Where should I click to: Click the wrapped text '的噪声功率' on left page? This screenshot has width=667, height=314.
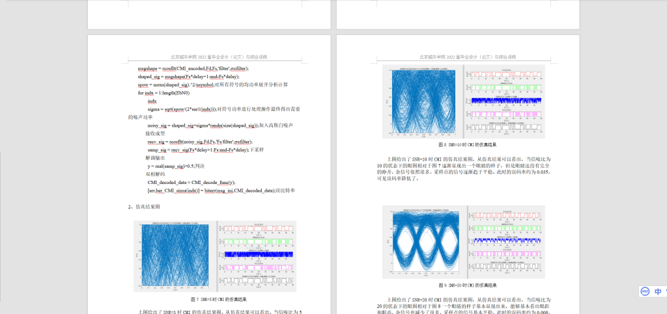tap(140, 118)
